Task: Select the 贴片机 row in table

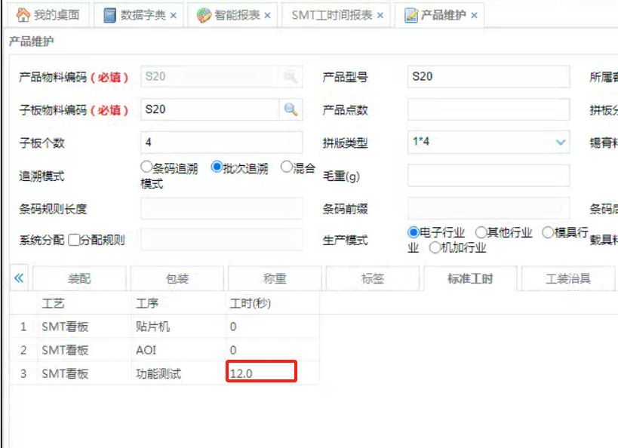Action: tap(153, 327)
